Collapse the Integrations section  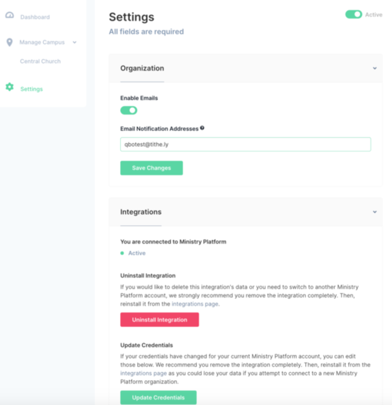[x=375, y=212]
